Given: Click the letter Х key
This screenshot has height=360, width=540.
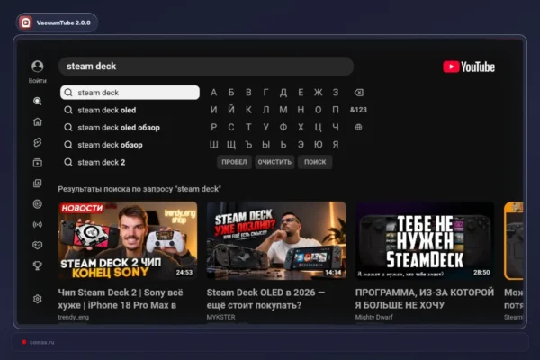Looking at the screenshot, I should pyautogui.click(x=301, y=127).
